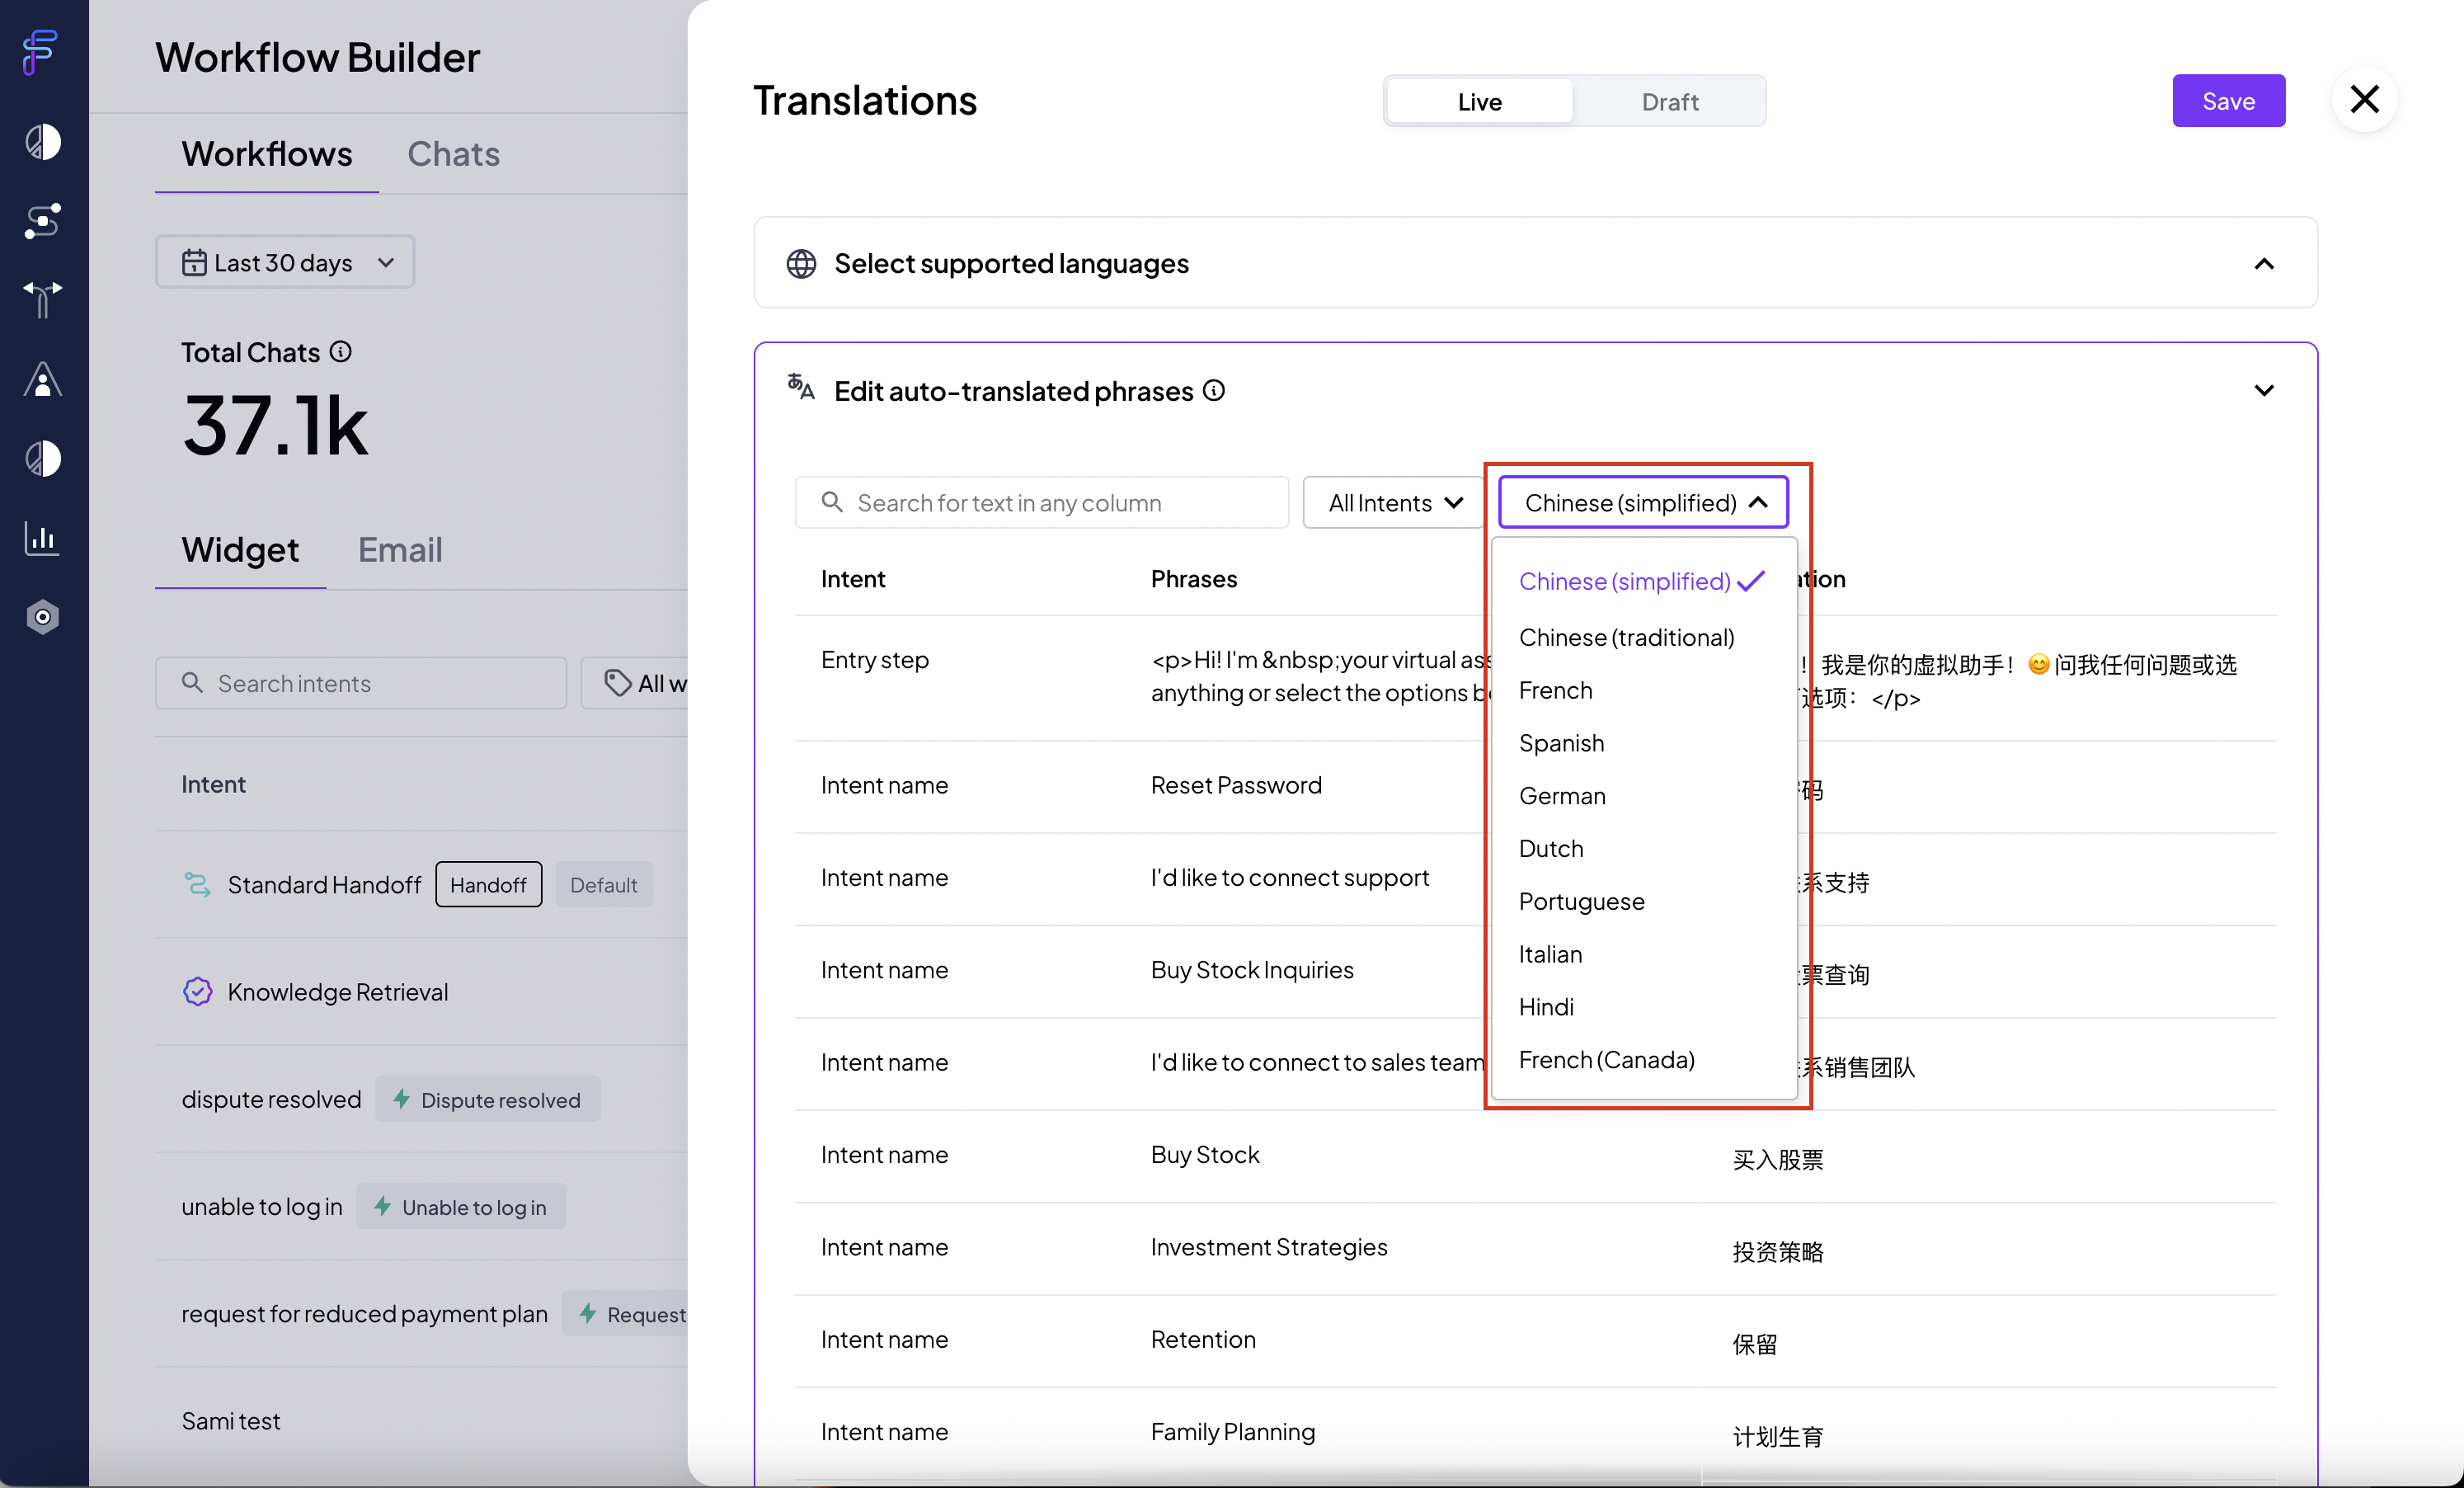This screenshot has width=2464, height=1488.
Task: Close the Chinese (simplified) language dropdown
Action: click(x=1644, y=503)
